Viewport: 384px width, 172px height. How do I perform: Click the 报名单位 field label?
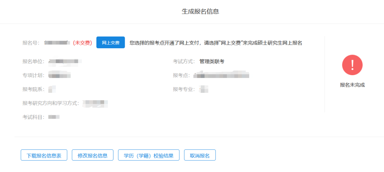pos(33,61)
